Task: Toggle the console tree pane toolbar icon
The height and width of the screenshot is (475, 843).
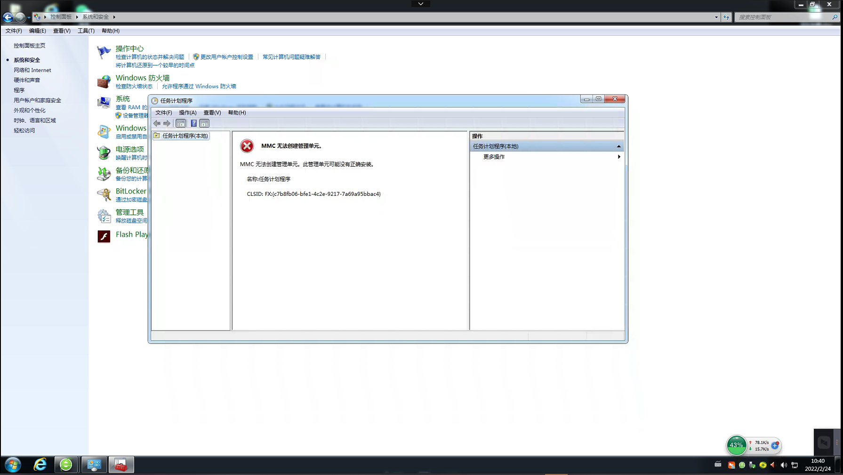Action: [181, 123]
